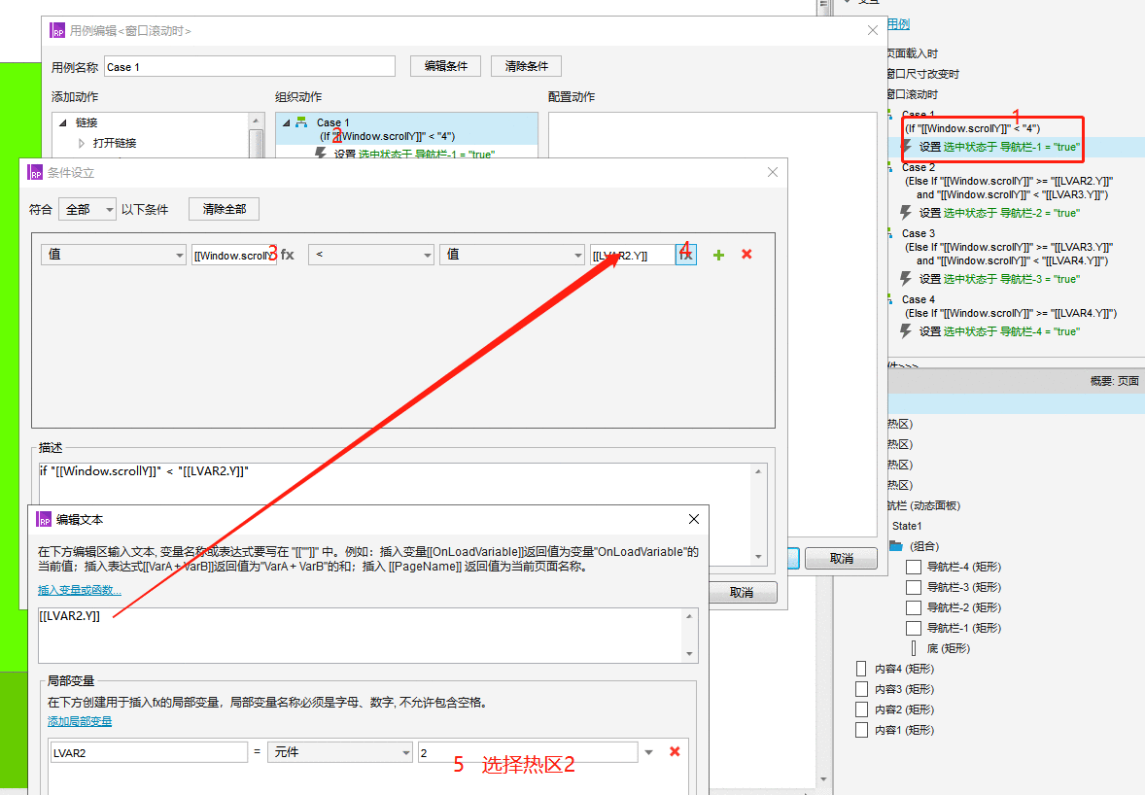Click the [[LVAR2.Y]] condition value field
The height and width of the screenshot is (795, 1145).
pos(633,255)
